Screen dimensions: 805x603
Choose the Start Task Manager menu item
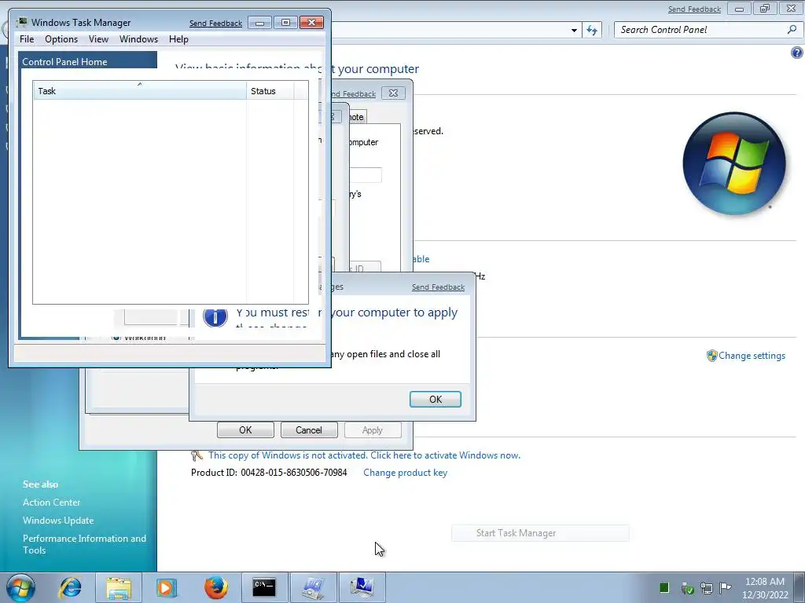540,533
